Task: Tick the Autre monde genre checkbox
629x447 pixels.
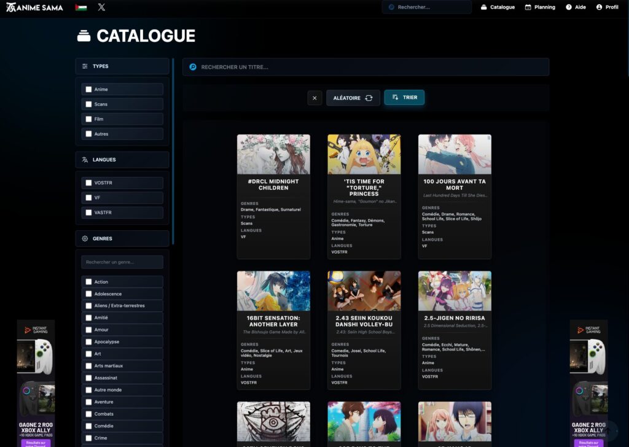Action: click(88, 390)
